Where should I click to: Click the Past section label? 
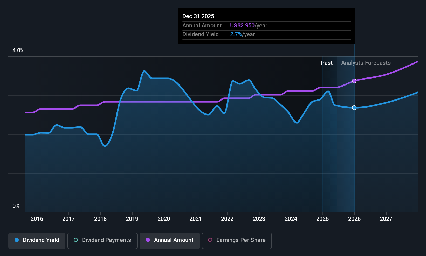click(x=327, y=63)
